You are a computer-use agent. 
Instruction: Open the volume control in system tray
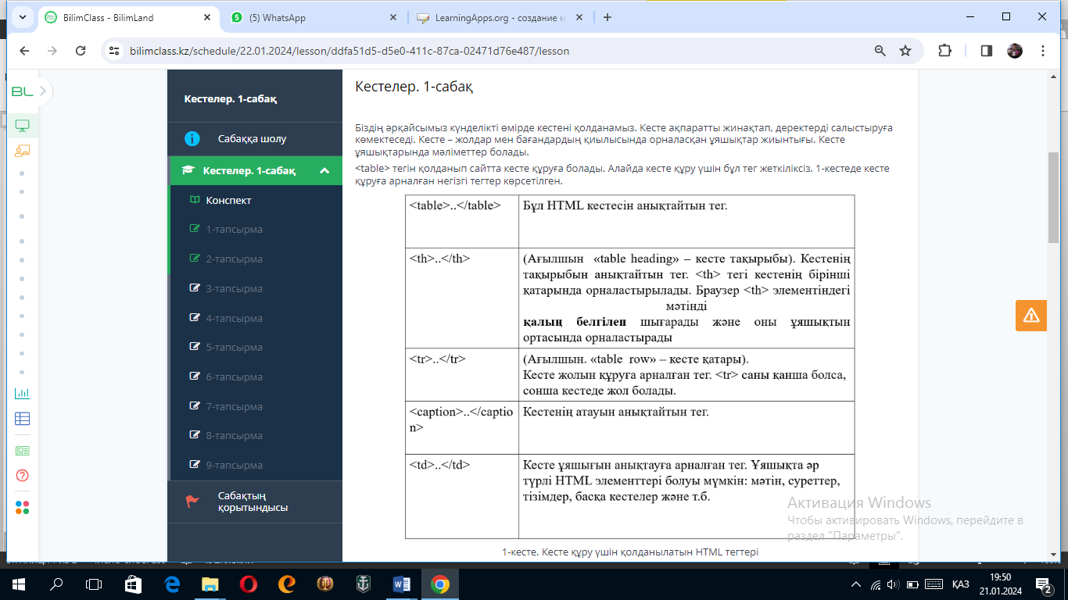click(893, 584)
